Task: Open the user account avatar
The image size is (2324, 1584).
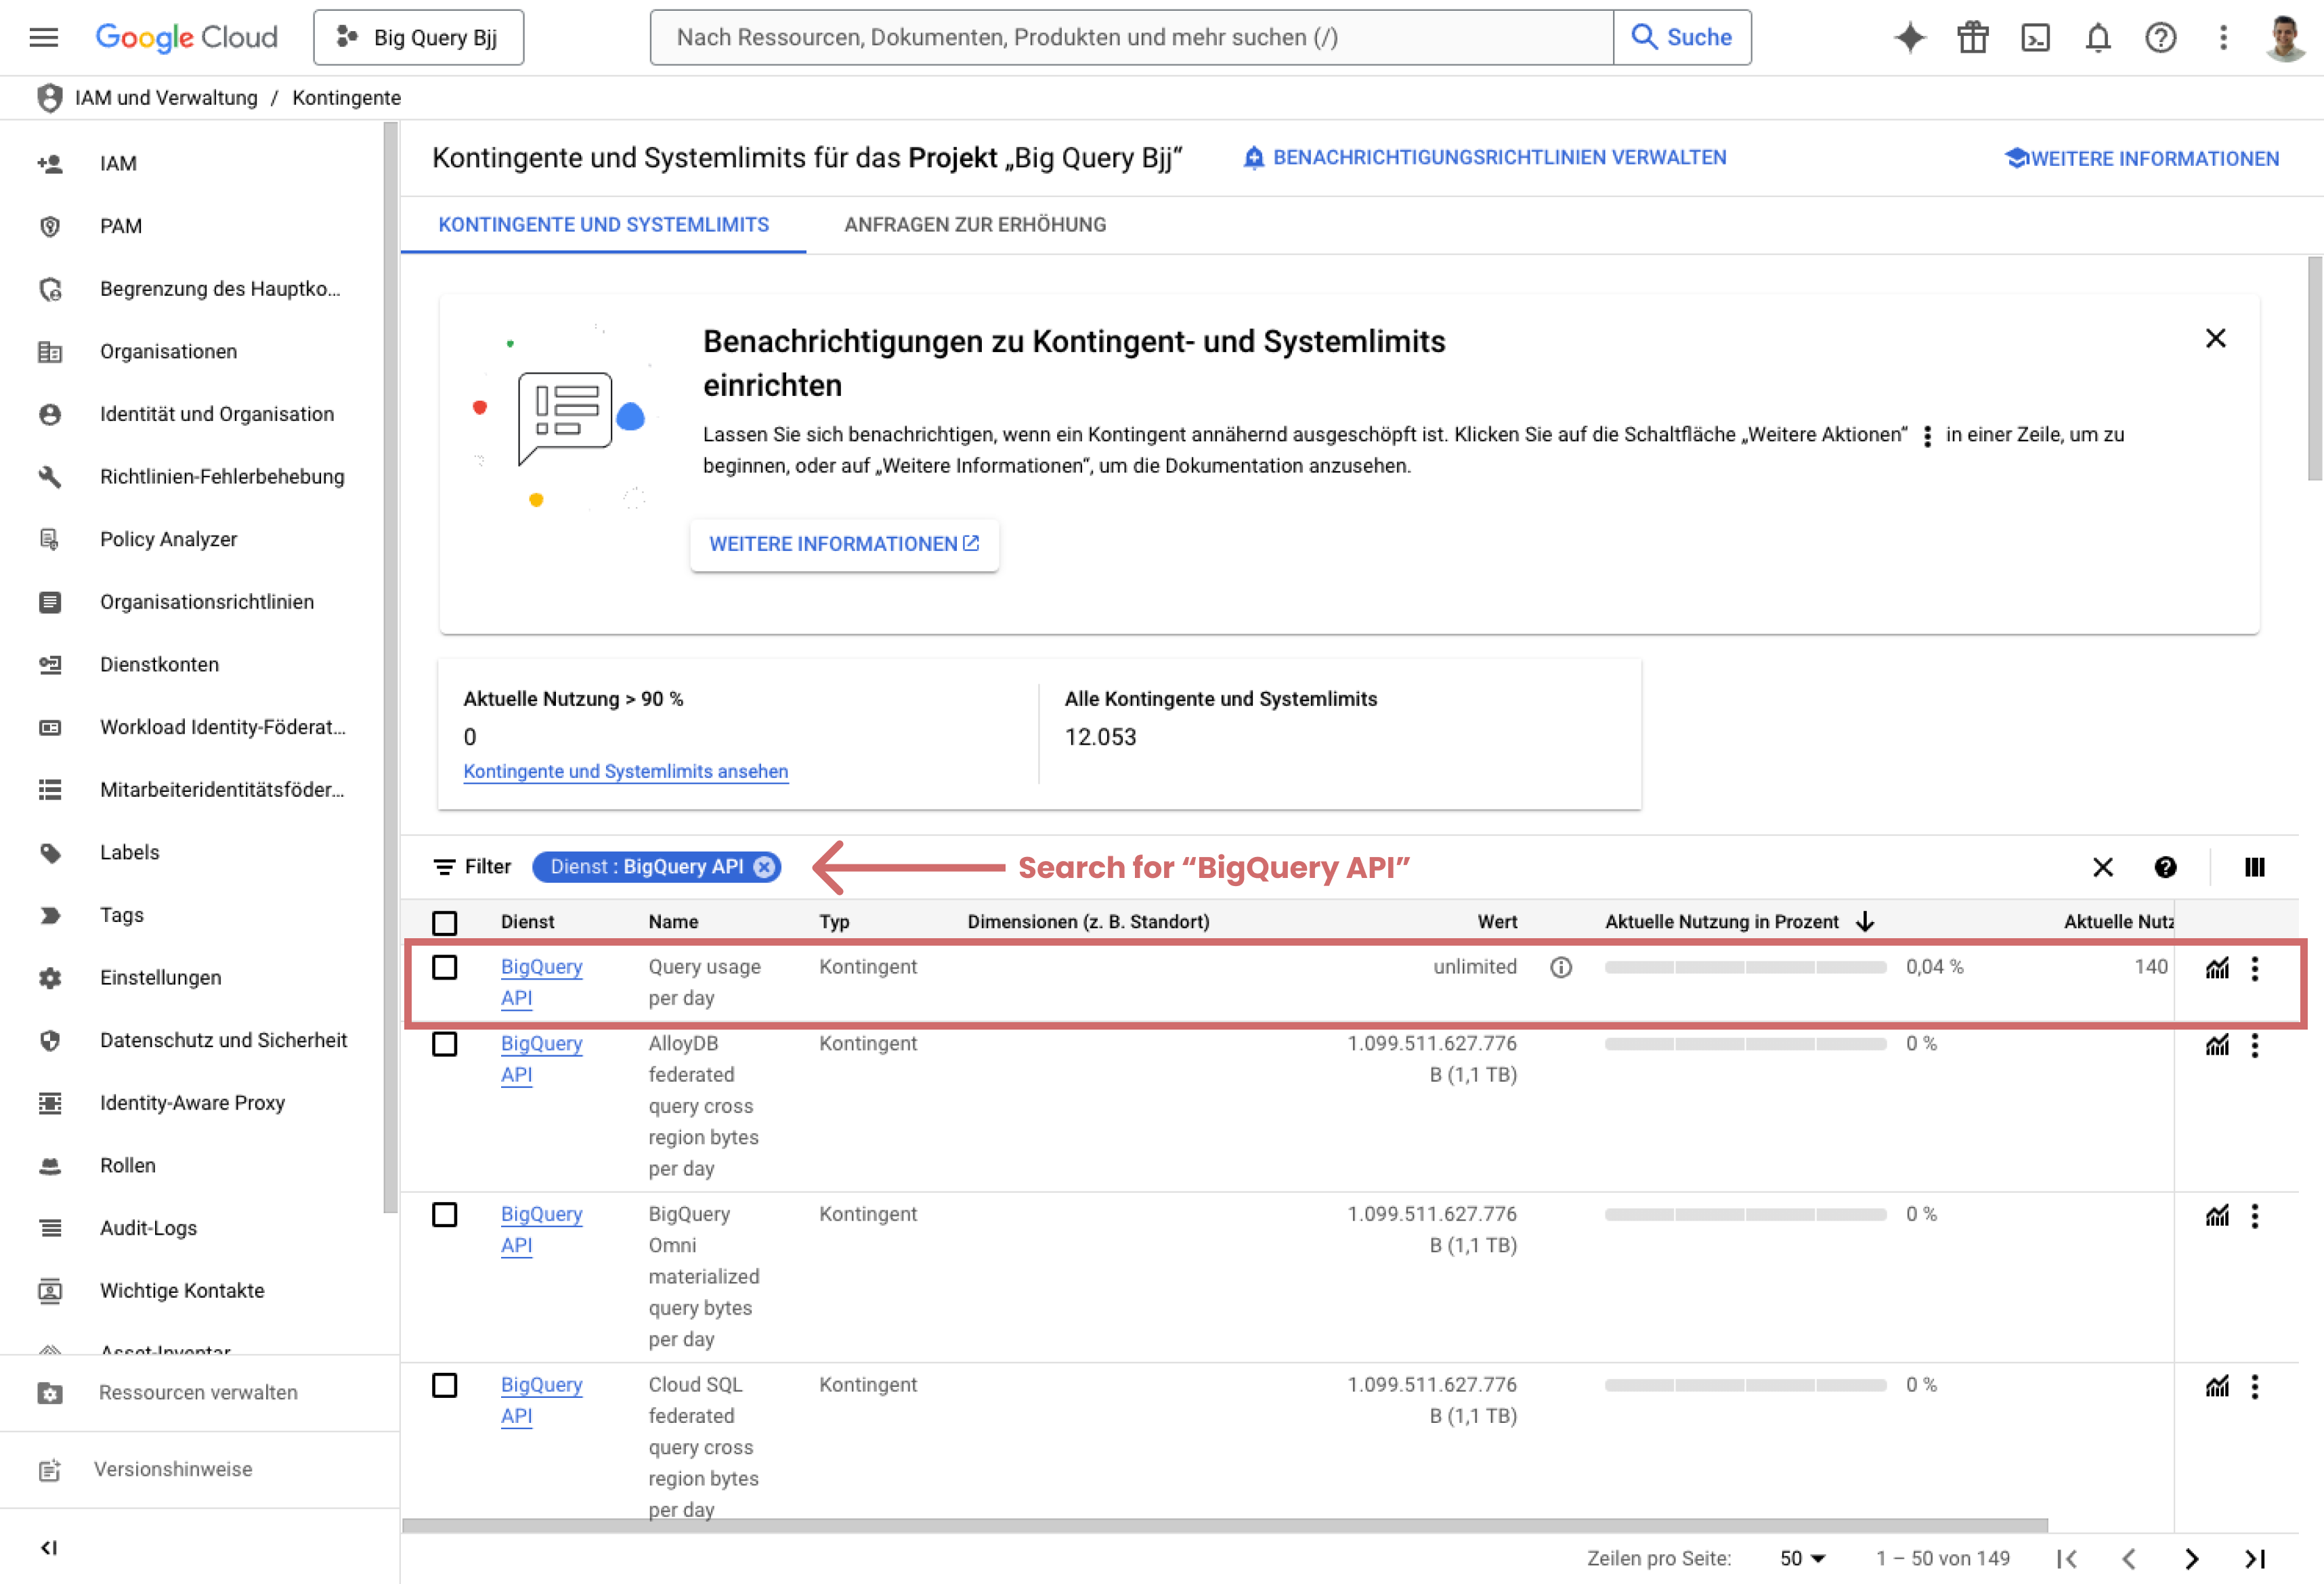Action: pyautogui.click(x=2285, y=38)
